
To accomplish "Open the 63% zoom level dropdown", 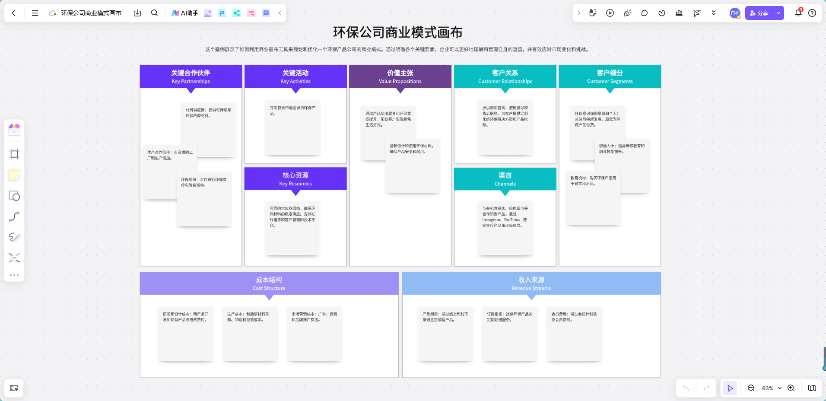I will 772,388.
